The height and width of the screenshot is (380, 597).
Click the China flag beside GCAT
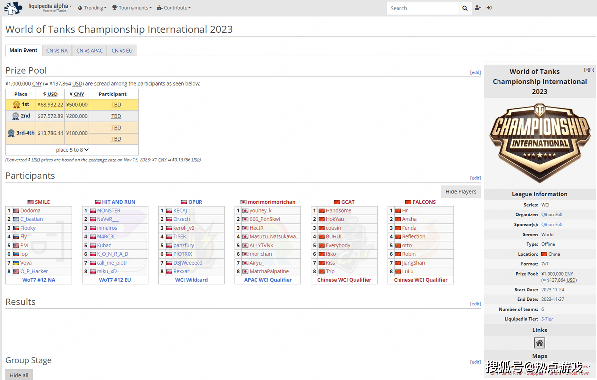[x=337, y=202]
